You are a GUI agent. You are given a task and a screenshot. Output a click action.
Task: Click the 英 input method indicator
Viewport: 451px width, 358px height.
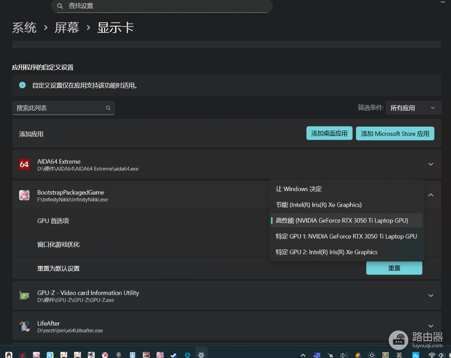pyautogui.click(x=399, y=355)
